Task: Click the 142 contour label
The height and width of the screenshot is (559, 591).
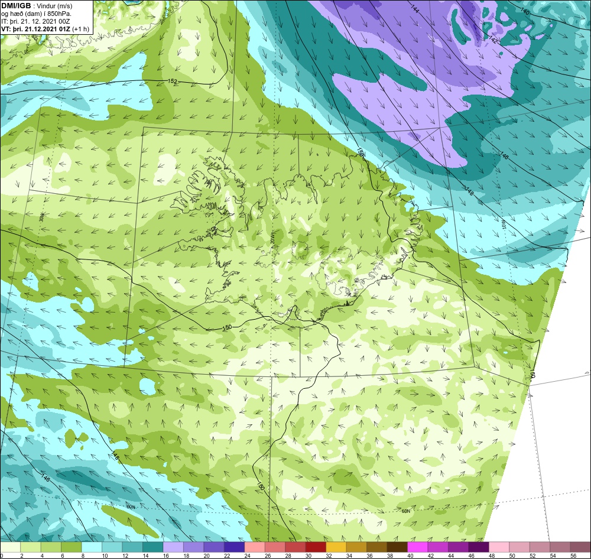Action: pos(493,40)
